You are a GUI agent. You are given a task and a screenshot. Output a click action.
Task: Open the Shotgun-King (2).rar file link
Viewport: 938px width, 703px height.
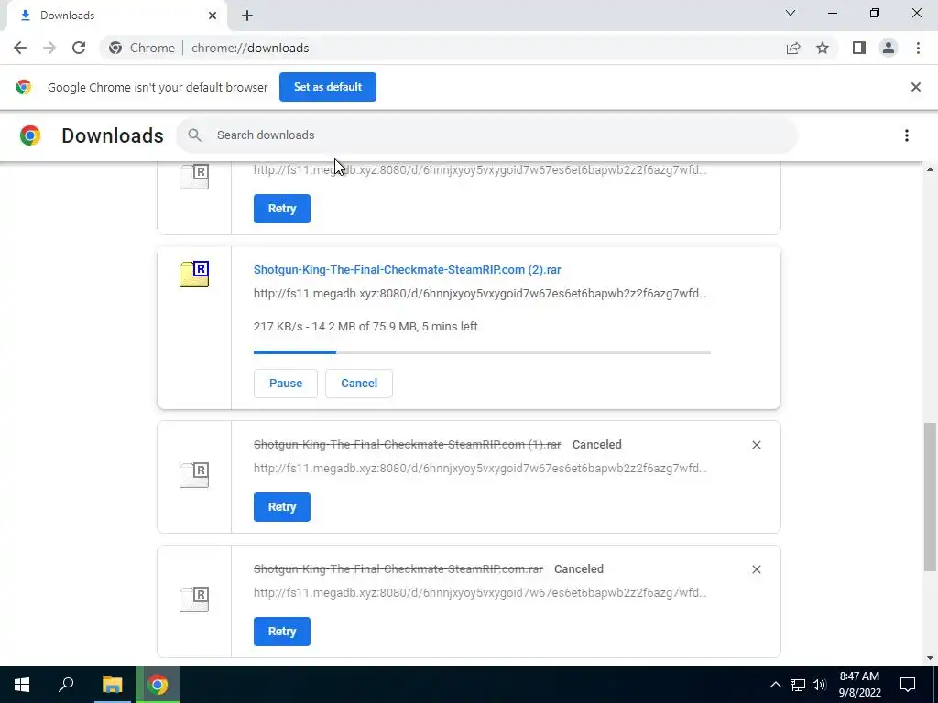pos(408,270)
